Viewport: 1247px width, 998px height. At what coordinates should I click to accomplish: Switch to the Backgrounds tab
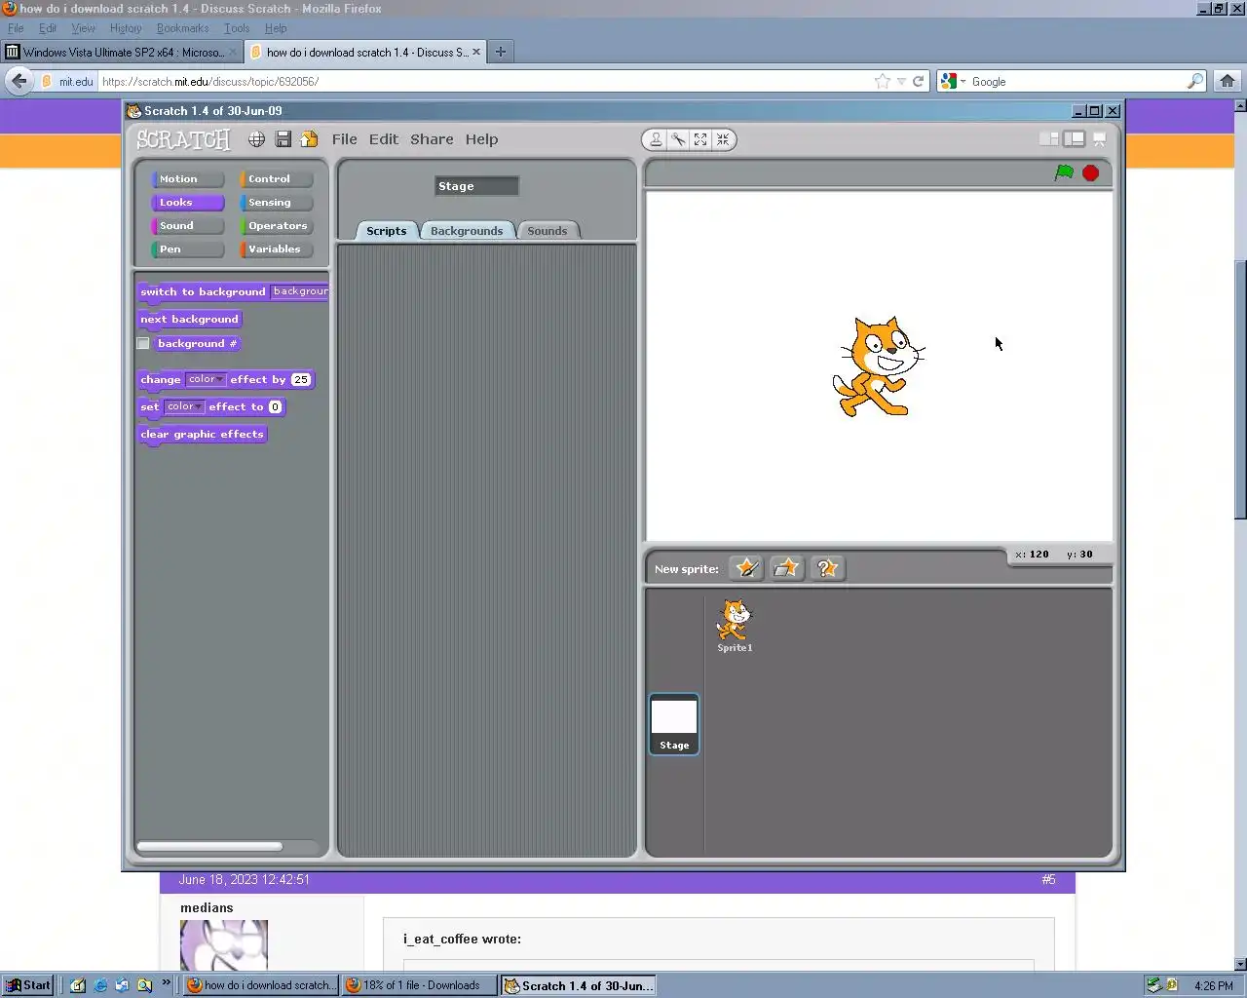click(467, 231)
